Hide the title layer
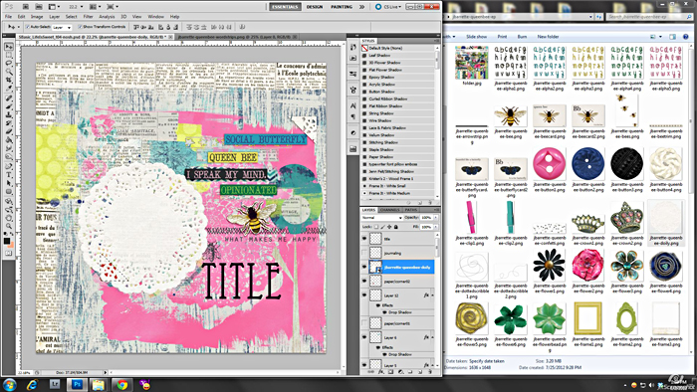The image size is (697, 392). (364, 239)
